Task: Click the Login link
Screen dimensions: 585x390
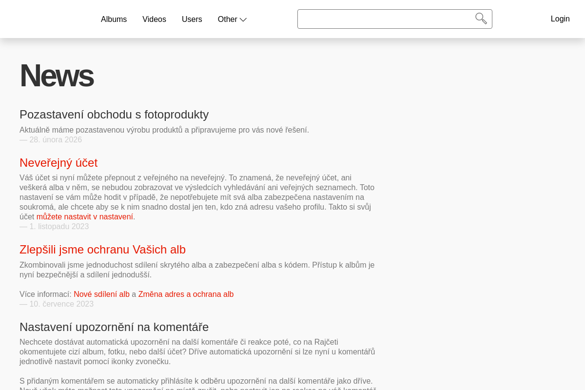Action: [560, 19]
